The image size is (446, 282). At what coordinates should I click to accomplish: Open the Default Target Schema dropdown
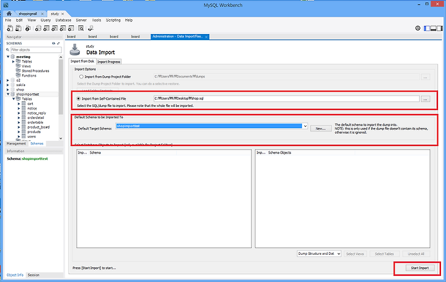[305, 126]
